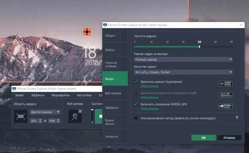
Task: Open the 'Эффекты' menu in capture window
Action: click(38, 95)
